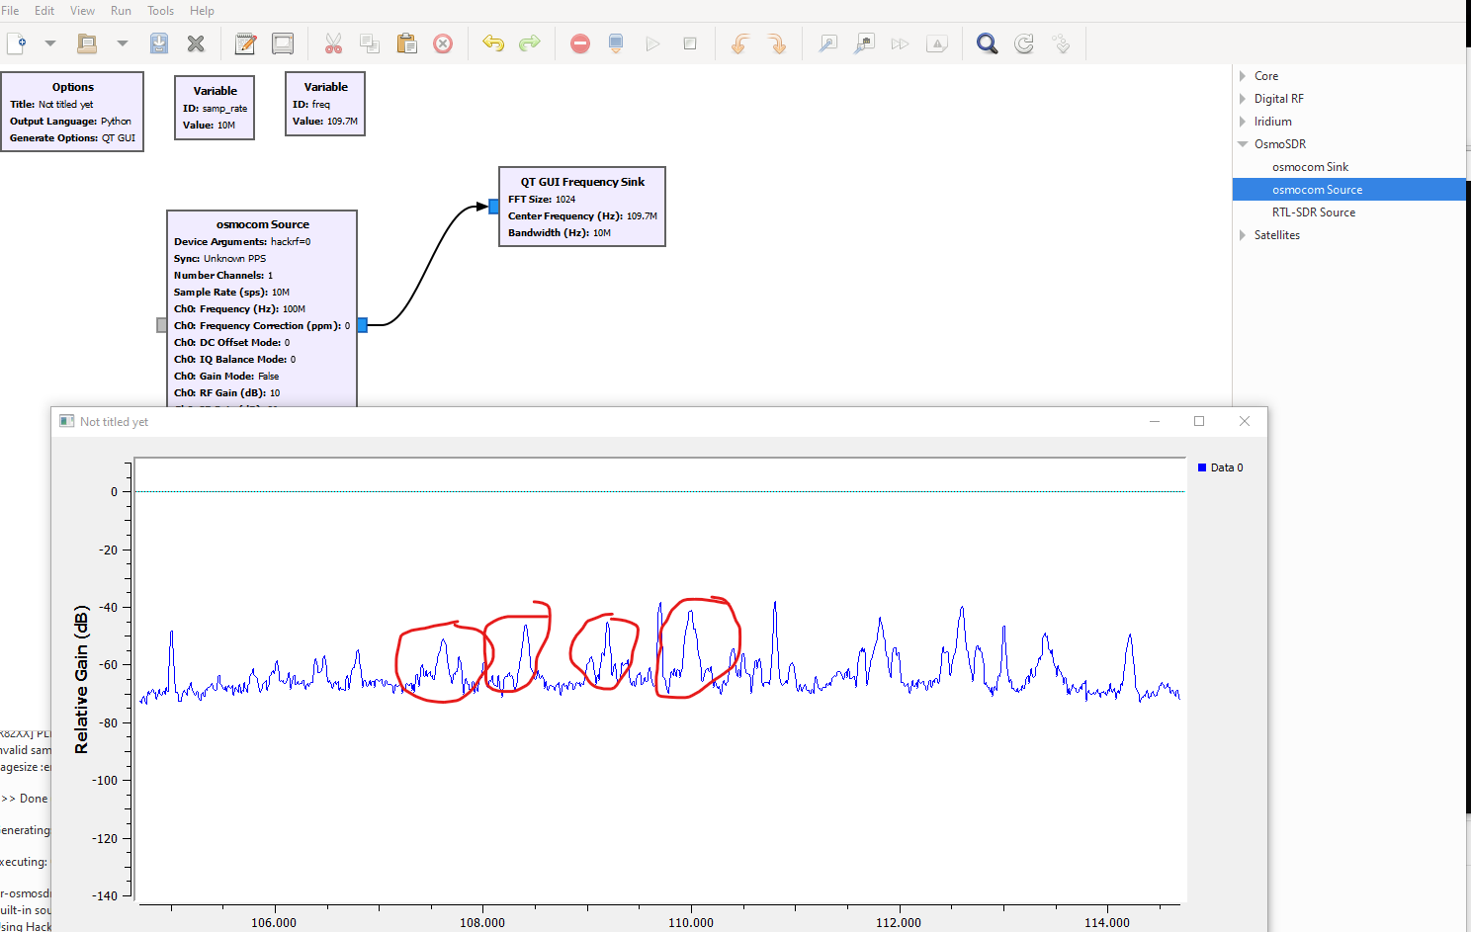1471x932 pixels.
Task: Execute the flowgraph with the play icon
Action: click(x=652, y=43)
